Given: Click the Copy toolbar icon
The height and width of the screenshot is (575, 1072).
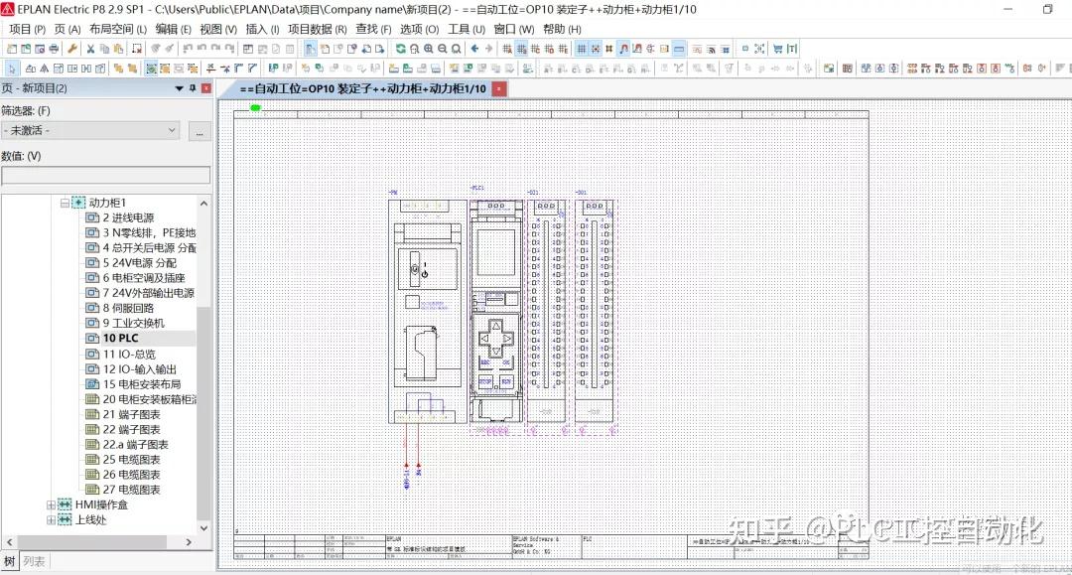Looking at the screenshot, I should 102,47.
